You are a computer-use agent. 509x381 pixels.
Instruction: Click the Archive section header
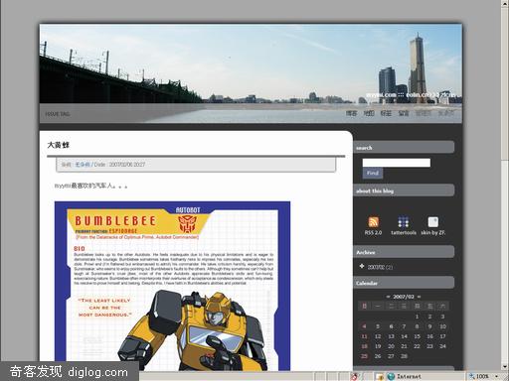coord(404,252)
